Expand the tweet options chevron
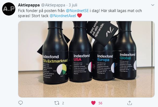 point(153,5)
